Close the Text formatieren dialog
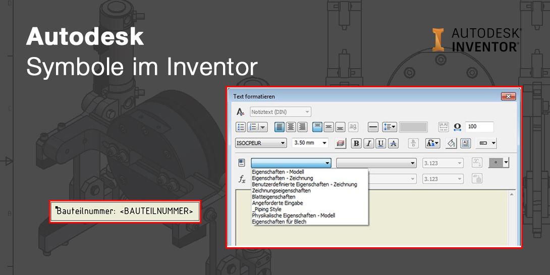The height and width of the screenshot is (275, 550). click(508, 96)
